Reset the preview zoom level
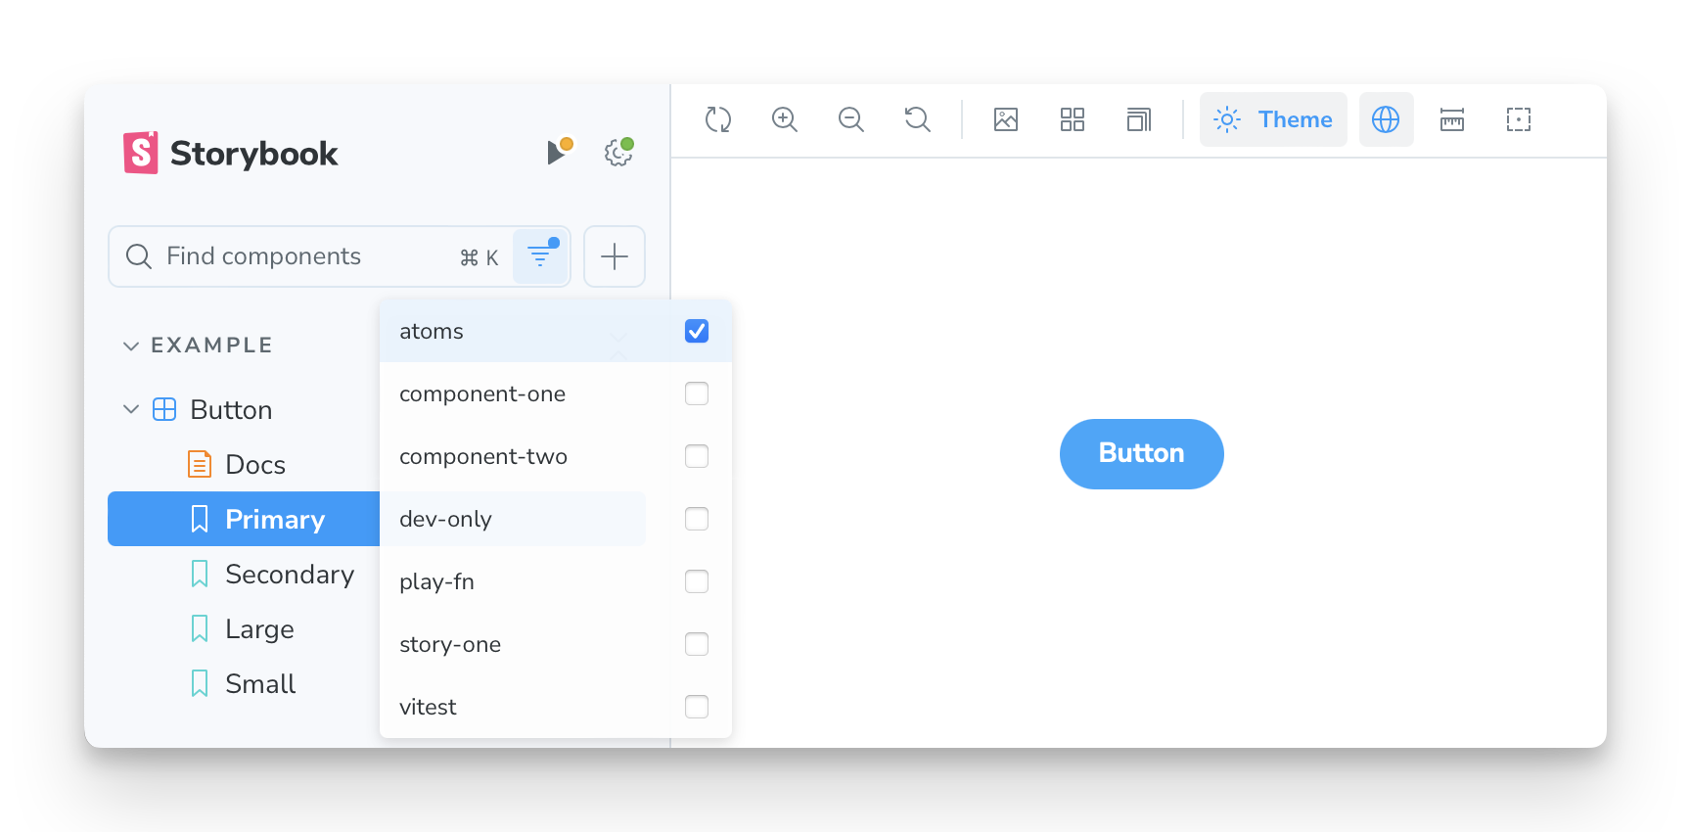1691x832 pixels. [918, 119]
